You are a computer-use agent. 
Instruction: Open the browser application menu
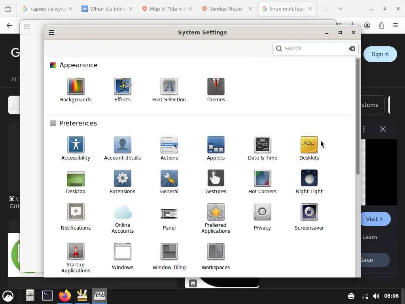pyautogui.click(x=395, y=25)
